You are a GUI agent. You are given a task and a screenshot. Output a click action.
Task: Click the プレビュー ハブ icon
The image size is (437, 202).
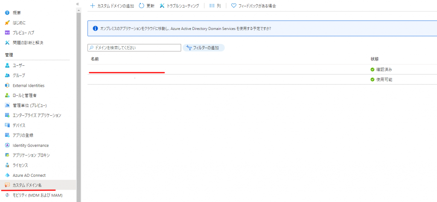(8, 32)
